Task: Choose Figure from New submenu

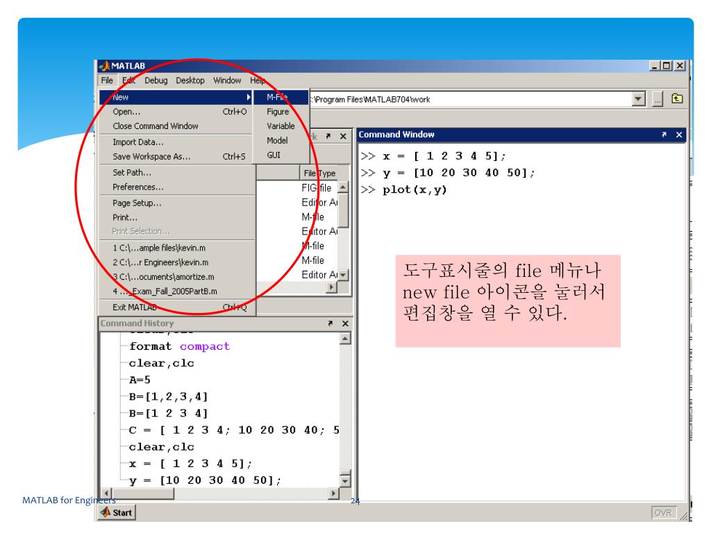Action: pyautogui.click(x=281, y=112)
